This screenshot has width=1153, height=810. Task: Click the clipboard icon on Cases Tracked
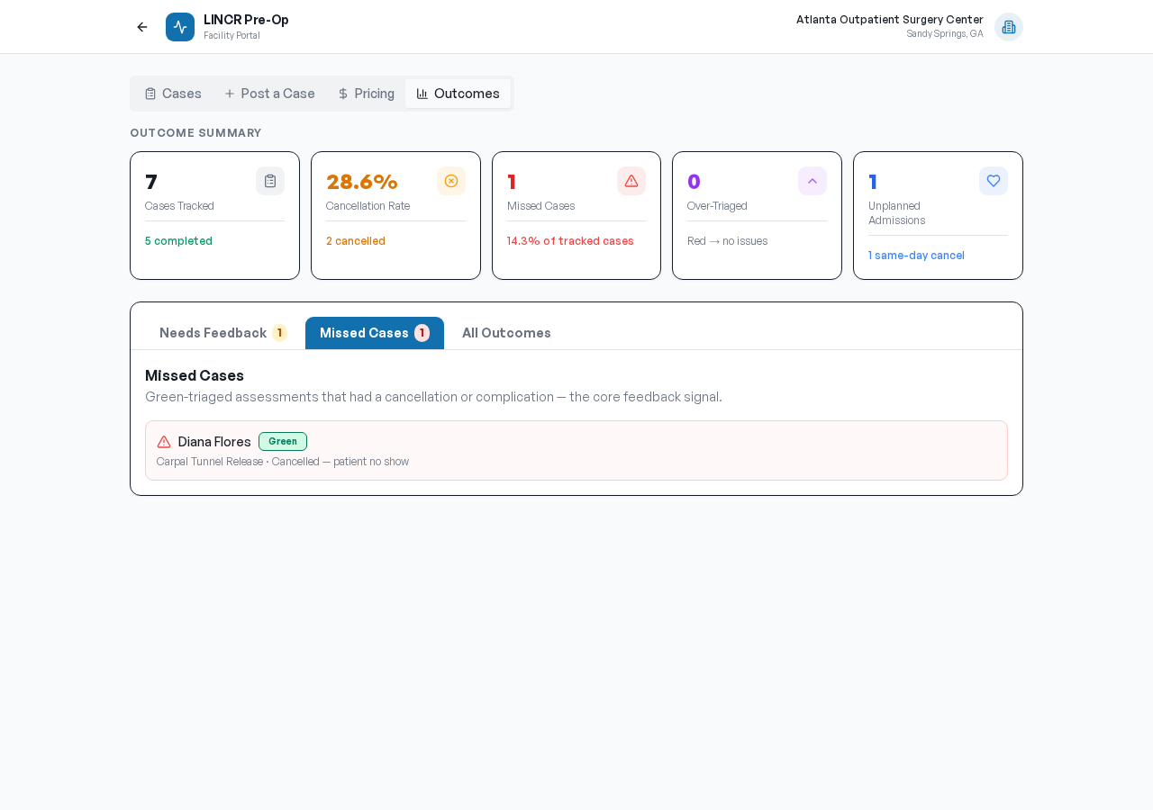click(x=270, y=181)
